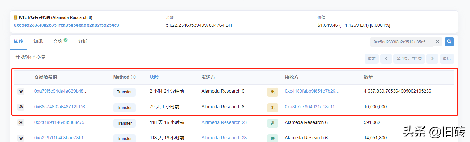Click balance value 5,022.234635394997894764 BIT
Viewport: 470px width, 142px height.
[199, 25]
